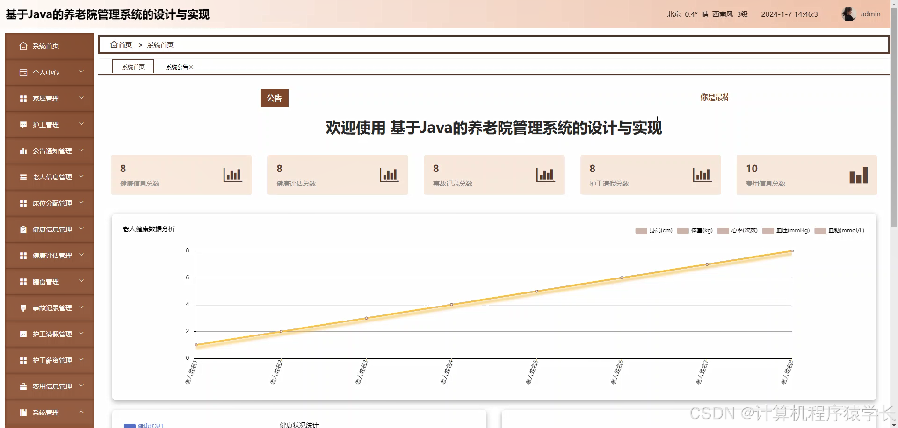Expand 膳食管理 chevron
This screenshot has width=898, height=428.
point(81,281)
